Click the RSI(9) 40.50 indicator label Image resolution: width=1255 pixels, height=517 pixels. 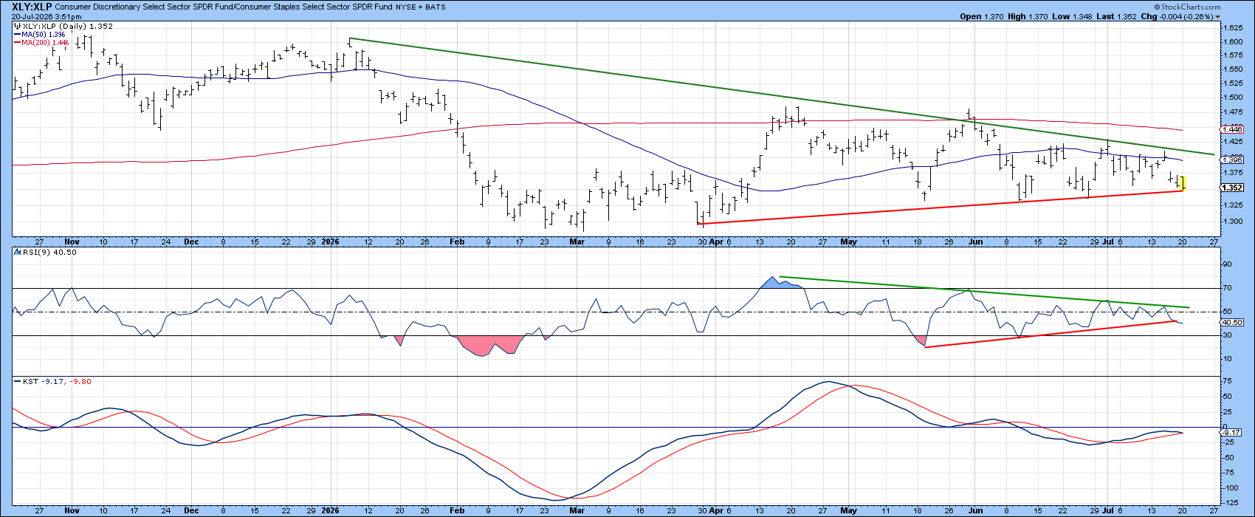48,253
